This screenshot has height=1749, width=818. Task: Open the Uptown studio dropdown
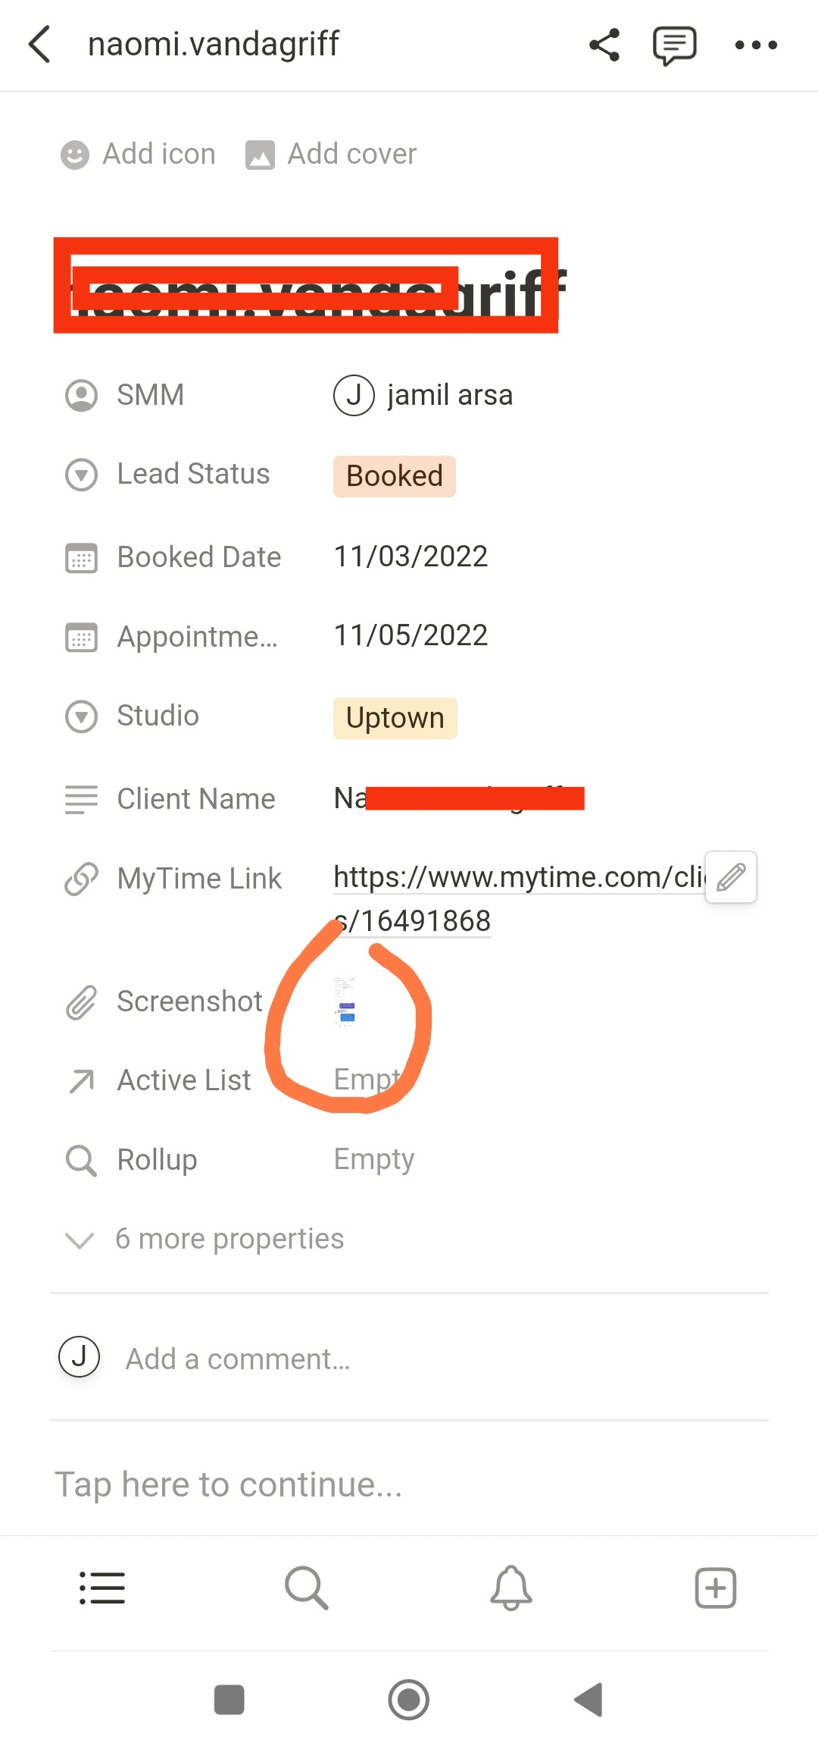[x=395, y=718]
